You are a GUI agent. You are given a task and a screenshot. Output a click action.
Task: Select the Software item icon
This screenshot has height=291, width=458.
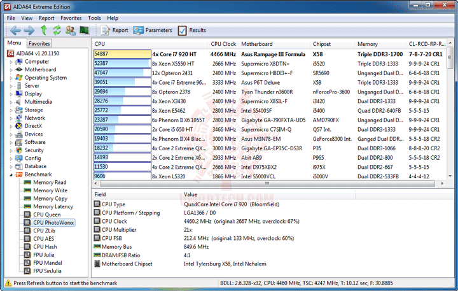pos(19,142)
